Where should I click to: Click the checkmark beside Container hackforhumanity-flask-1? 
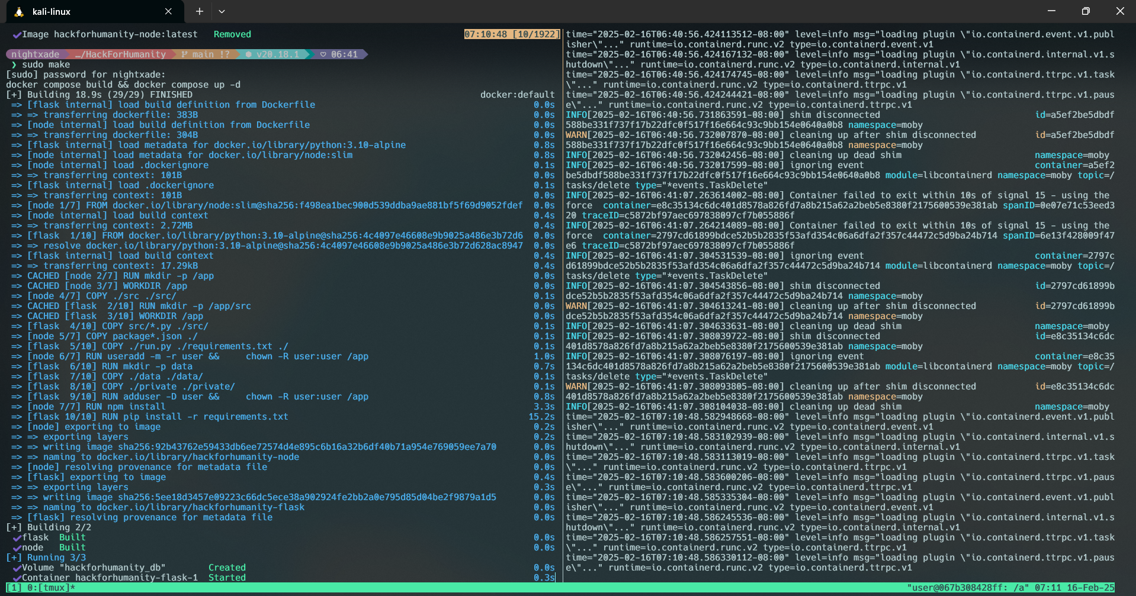pyautogui.click(x=17, y=578)
